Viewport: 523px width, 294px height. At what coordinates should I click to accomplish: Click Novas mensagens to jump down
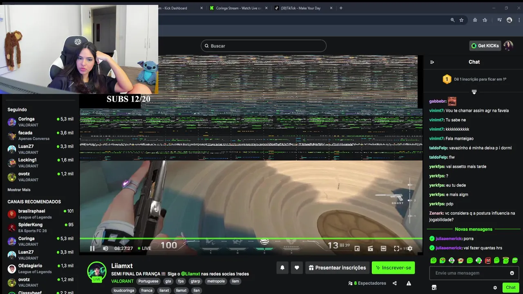(474, 229)
